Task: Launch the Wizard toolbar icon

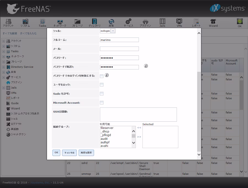Action: point(213,23)
